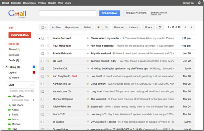
Task: Focus the mail search box
Action: (x=68, y=13)
